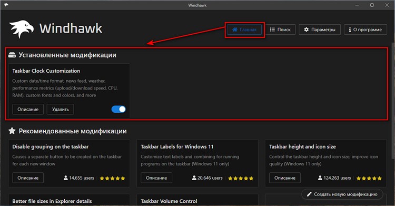Click Создать новую модификацию button
The image size is (395, 206).
(x=342, y=194)
